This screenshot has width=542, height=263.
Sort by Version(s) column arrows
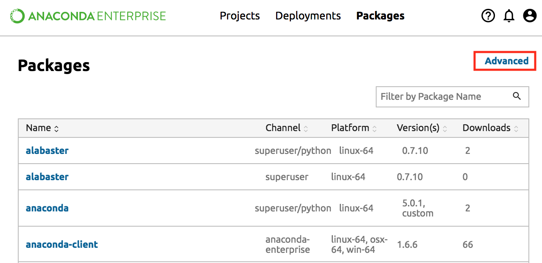pos(445,129)
